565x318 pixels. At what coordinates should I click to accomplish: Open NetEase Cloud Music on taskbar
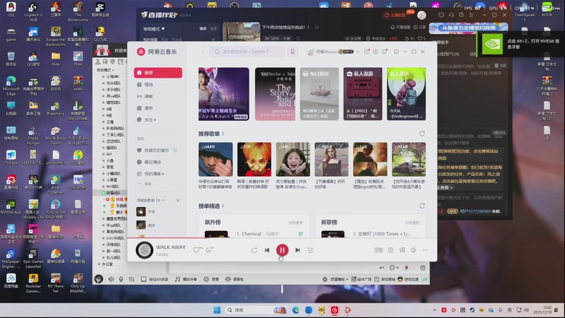pos(334,310)
